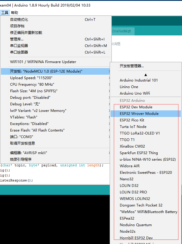The height and width of the screenshot is (244, 182).
Task: Select Electronic SweetPeas - ESP320 board
Action: (x=146, y=173)
